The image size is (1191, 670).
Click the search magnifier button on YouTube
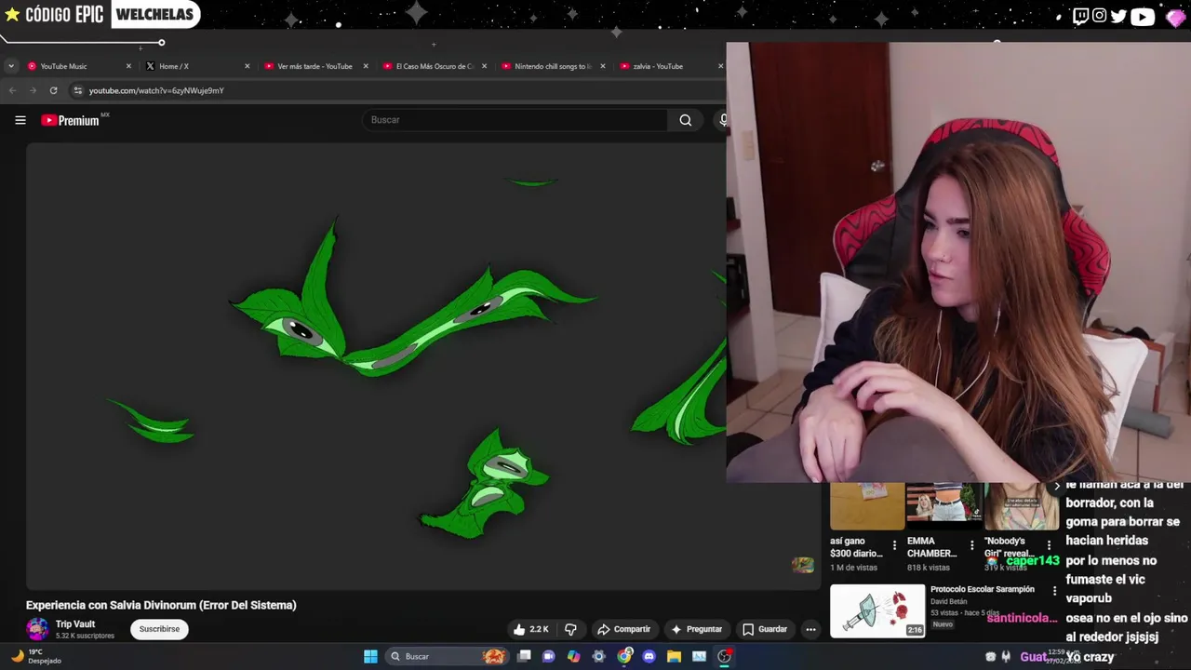click(x=686, y=120)
